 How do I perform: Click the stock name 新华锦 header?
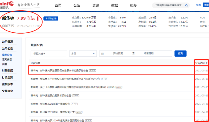pyautogui.click(x=8, y=18)
